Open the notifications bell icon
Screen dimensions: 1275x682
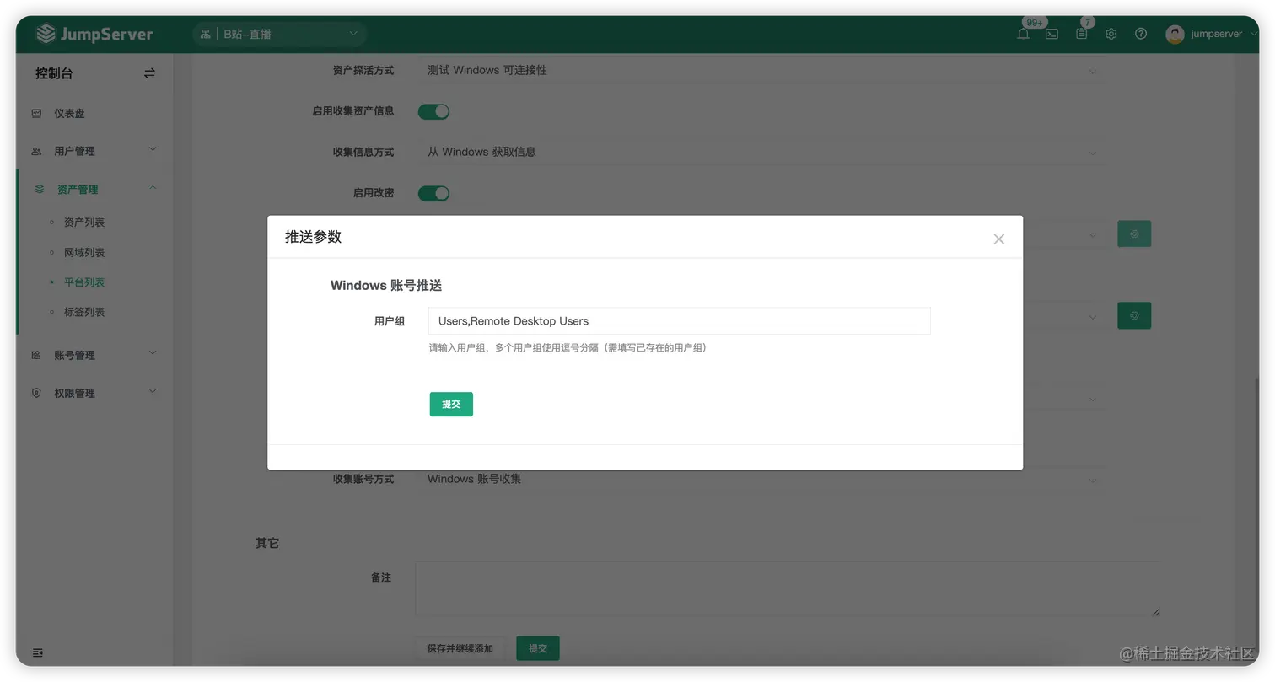pos(1023,35)
